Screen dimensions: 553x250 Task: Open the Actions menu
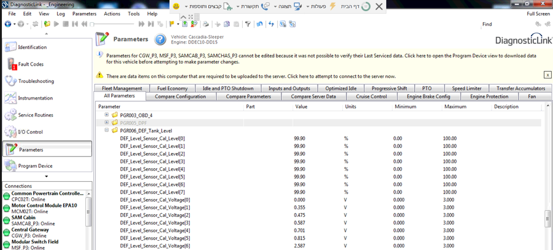click(112, 14)
